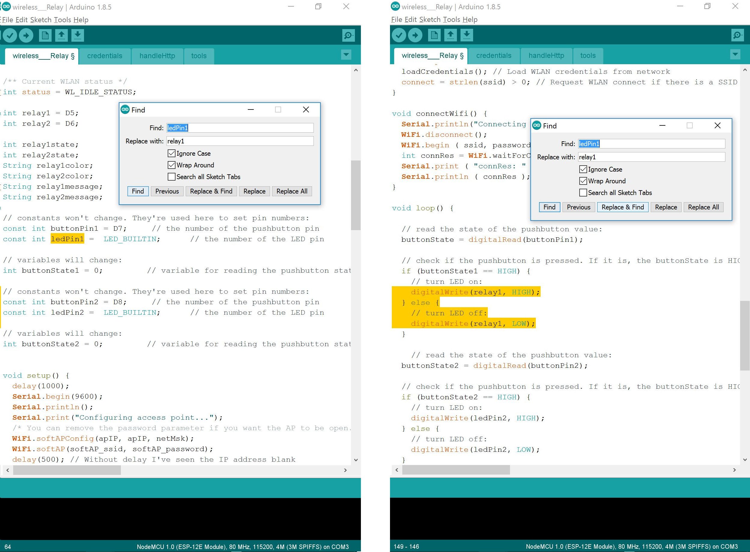
Task: Open Serial Monitor in right window
Action: tap(737, 35)
